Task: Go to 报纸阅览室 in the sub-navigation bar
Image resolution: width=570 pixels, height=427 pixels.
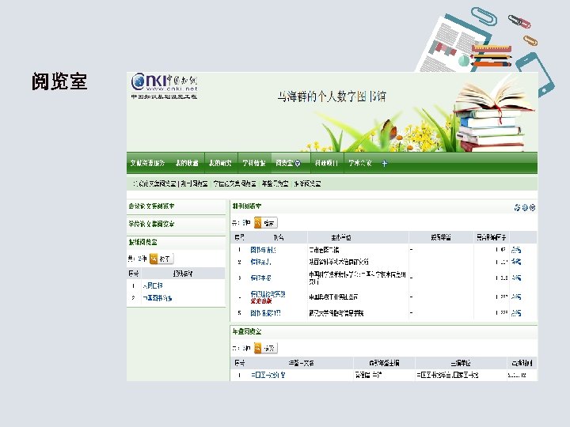Action: 307,183
